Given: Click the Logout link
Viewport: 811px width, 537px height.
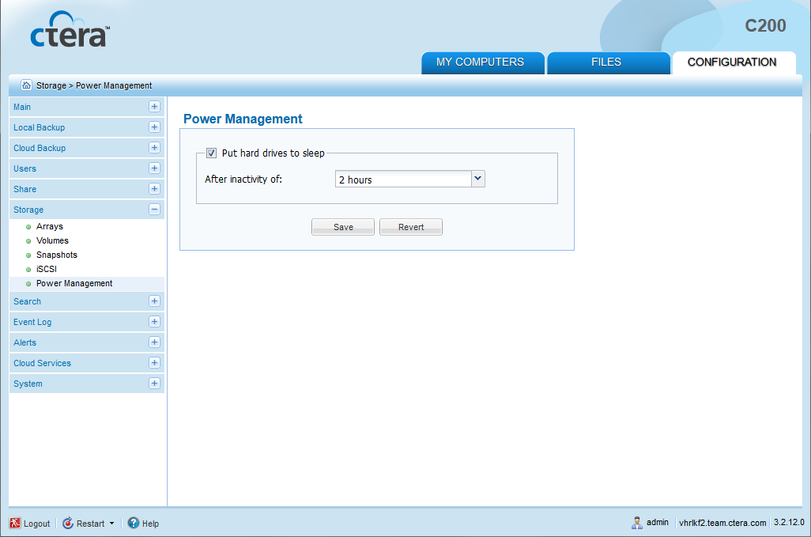Looking at the screenshot, I should (36, 524).
